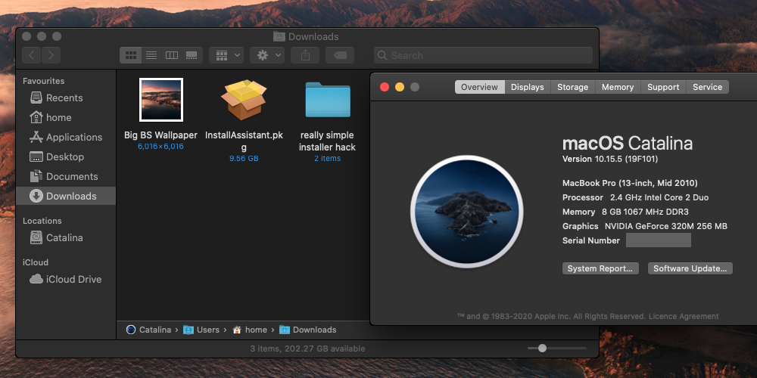Image resolution: width=757 pixels, height=378 pixels.
Task: Open Recents in the sidebar
Action: click(x=66, y=98)
